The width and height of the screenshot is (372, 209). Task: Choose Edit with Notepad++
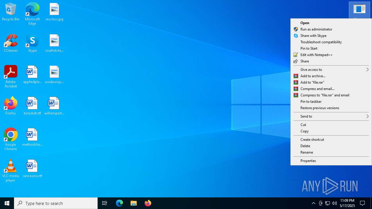pyautogui.click(x=331, y=55)
